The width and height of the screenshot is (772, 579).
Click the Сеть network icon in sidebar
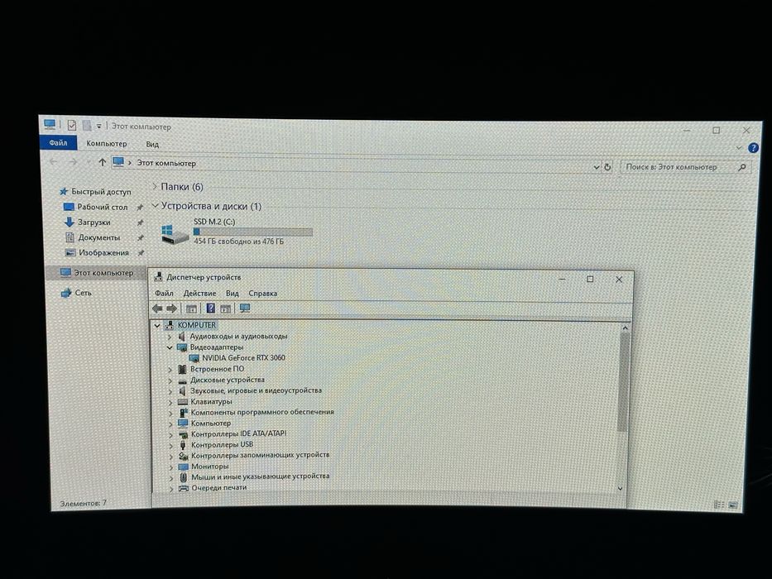[x=66, y=293]
